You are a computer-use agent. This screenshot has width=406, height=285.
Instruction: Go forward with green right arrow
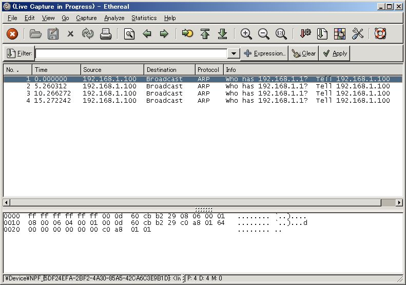click(164, 34)
